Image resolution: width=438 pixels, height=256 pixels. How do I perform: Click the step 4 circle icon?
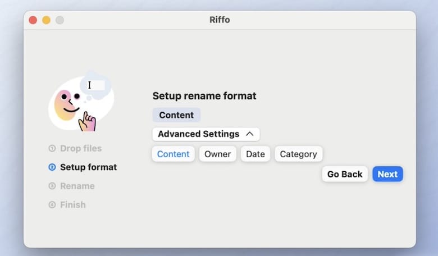52,205
